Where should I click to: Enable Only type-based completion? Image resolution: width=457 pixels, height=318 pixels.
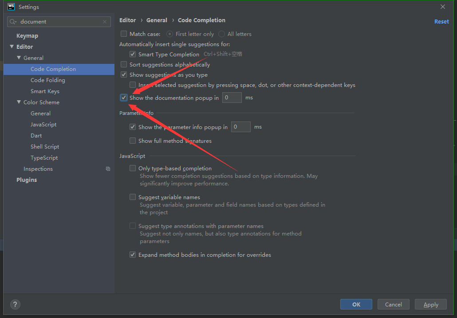click(x=133, y=168)
